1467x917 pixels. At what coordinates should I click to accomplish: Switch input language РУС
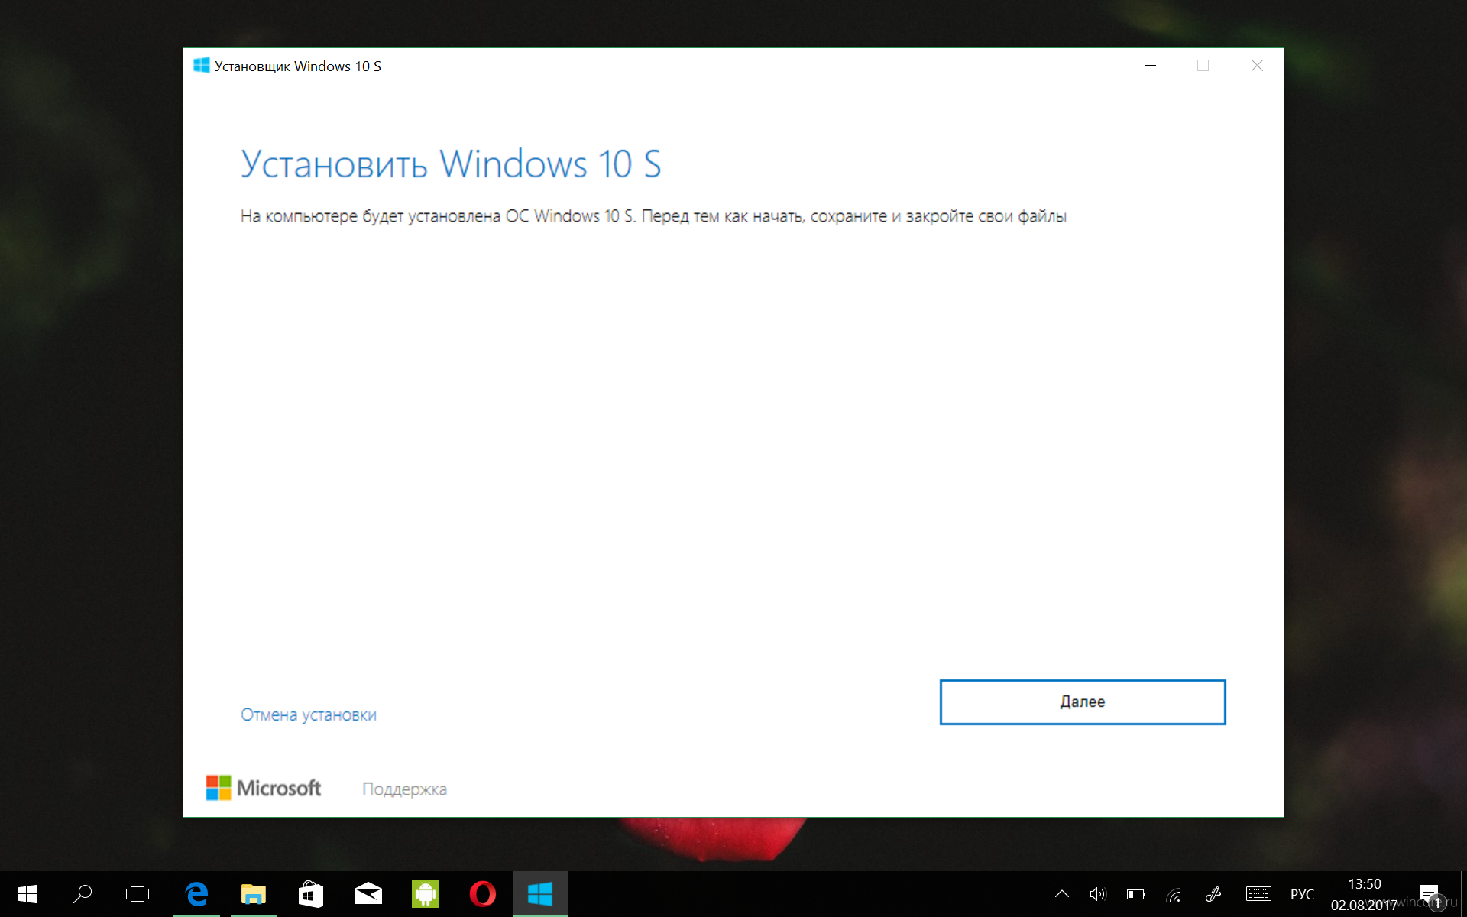pos(1303,895)
